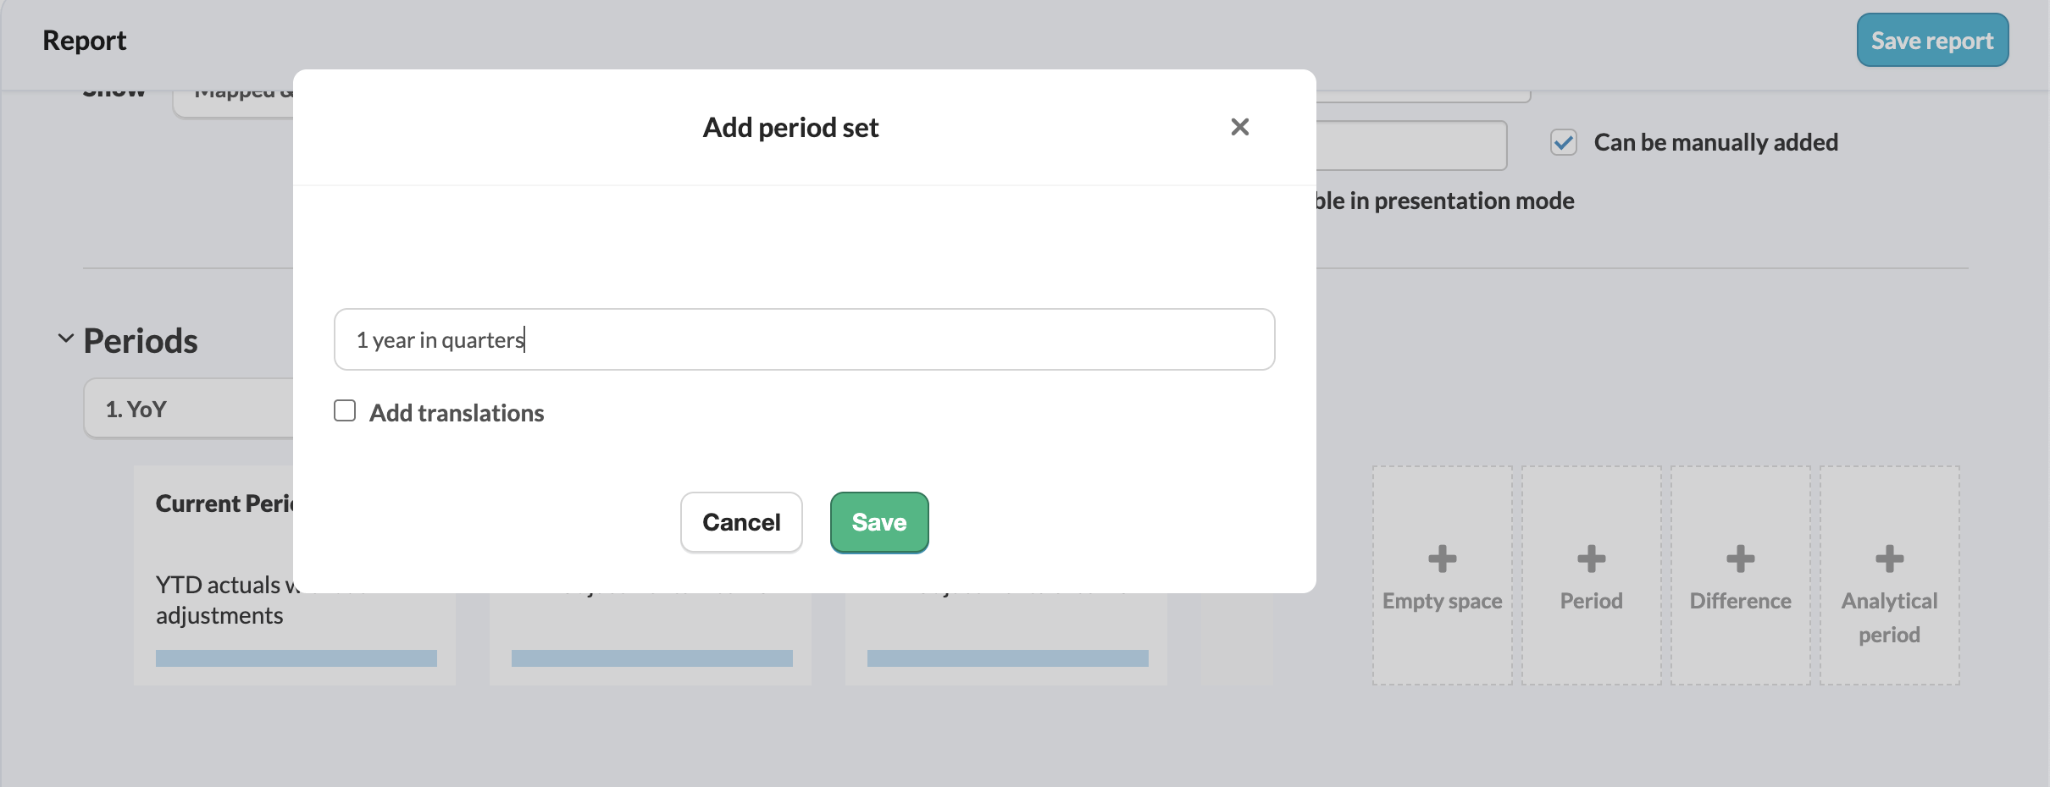The width and height of the screenshot is (2050, 787).
Task: Uncheck Can be manually added
Action: [x=1564, y=142]
